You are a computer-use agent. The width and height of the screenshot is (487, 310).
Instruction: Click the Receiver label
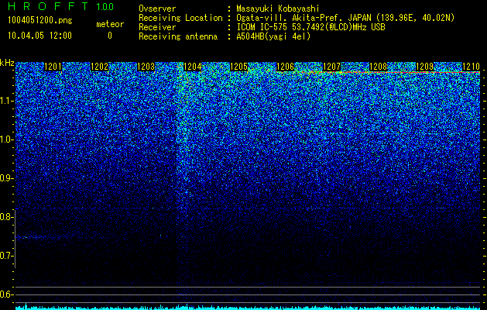click(157, 27)
